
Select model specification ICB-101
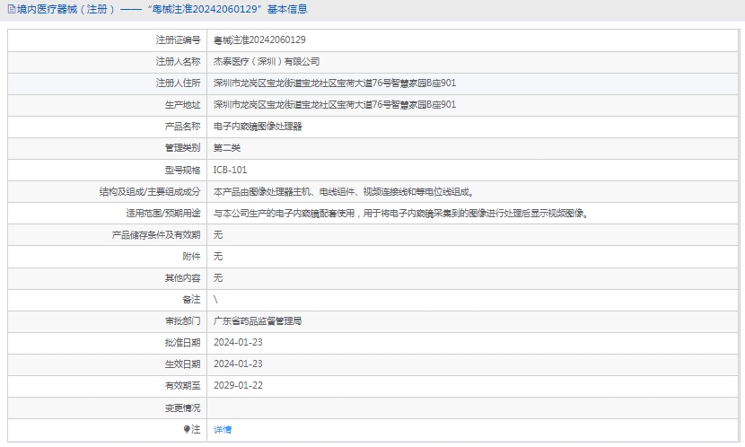[230, 170]
